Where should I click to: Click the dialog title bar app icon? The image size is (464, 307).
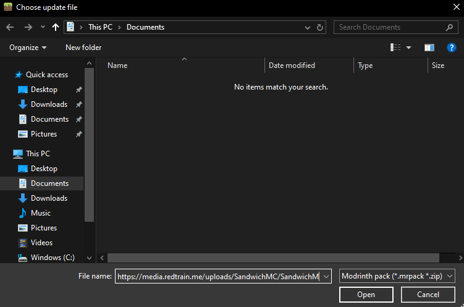pyautogui.click(x=8, y=7)
